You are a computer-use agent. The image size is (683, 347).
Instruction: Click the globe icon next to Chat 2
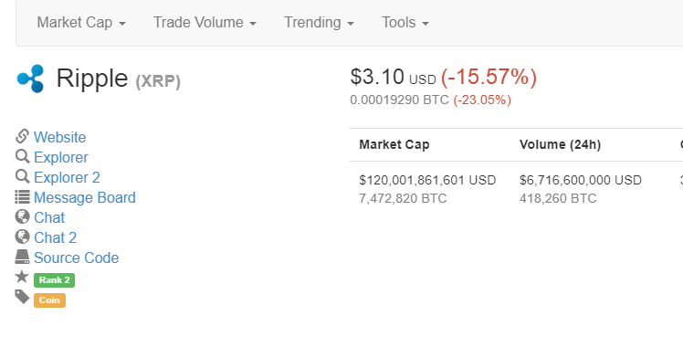pyautogui.click(x=22, y=237)
